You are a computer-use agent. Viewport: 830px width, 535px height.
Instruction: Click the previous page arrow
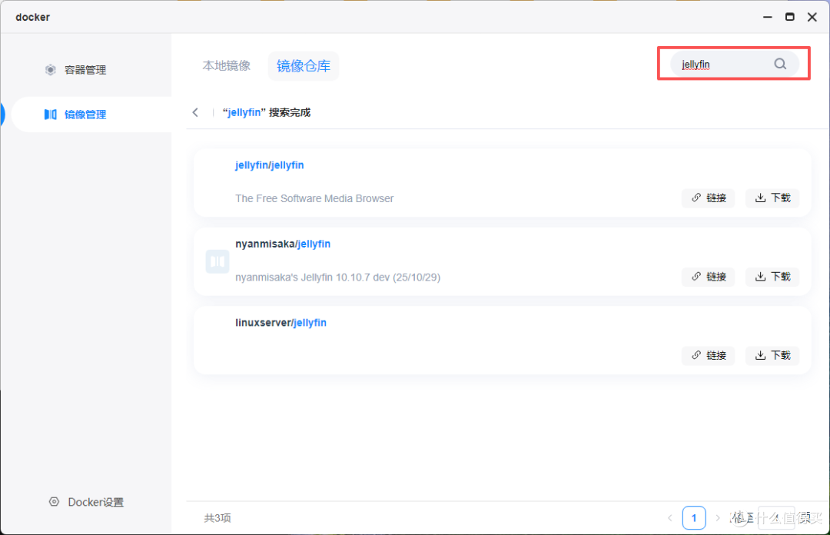point(670,518)
